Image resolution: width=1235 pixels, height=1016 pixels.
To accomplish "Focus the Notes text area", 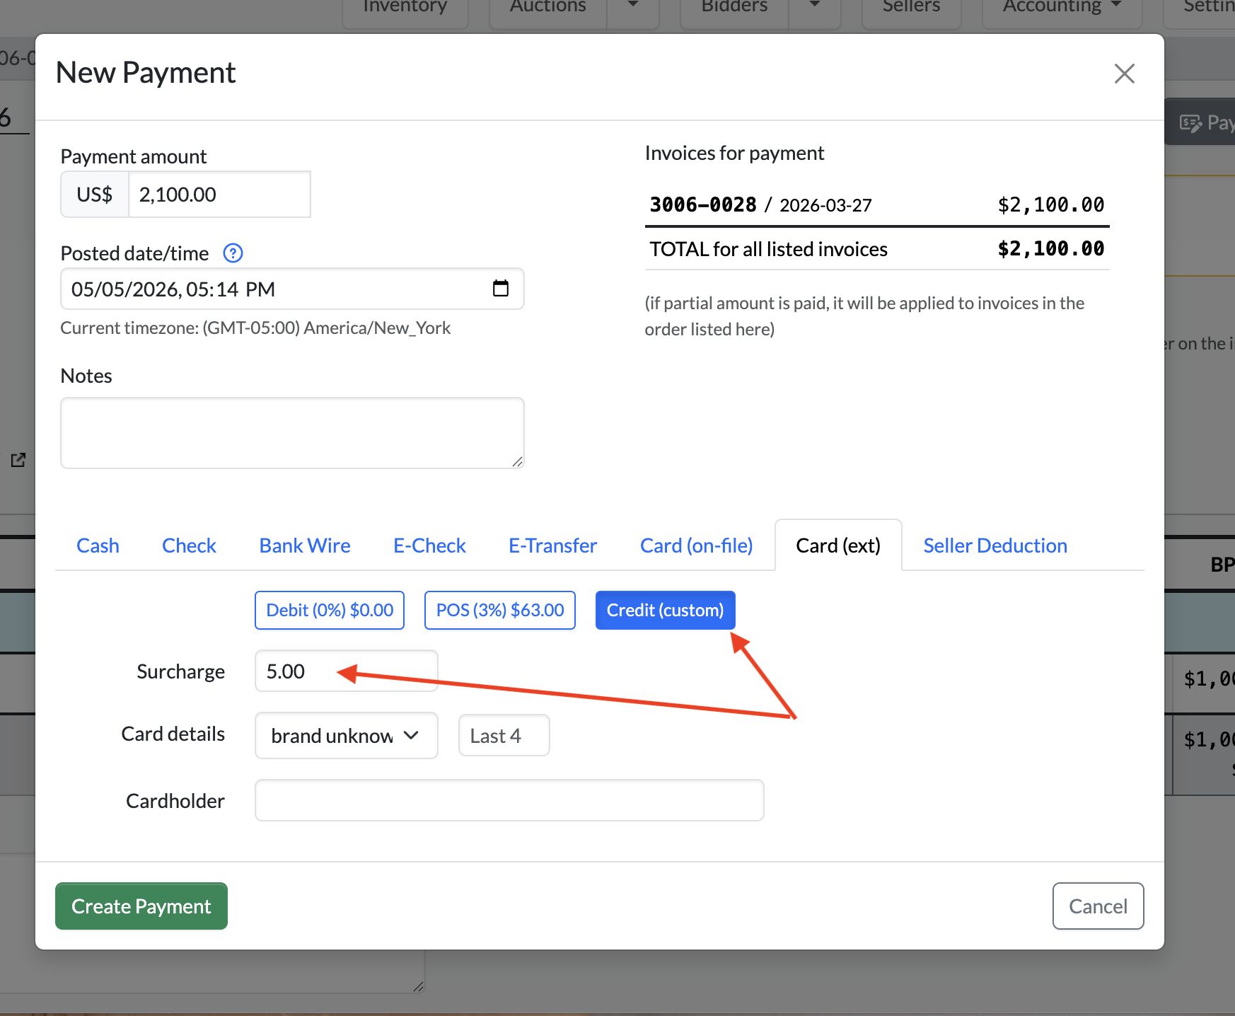I will click(x=292, y=433).
